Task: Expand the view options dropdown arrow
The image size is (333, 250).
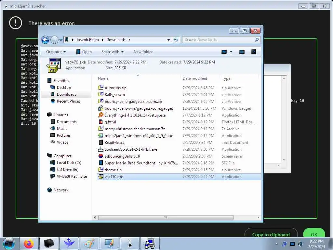Action: coord(231,52)
